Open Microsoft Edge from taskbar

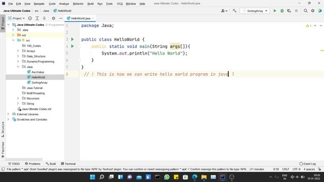[x=194, y=177]
